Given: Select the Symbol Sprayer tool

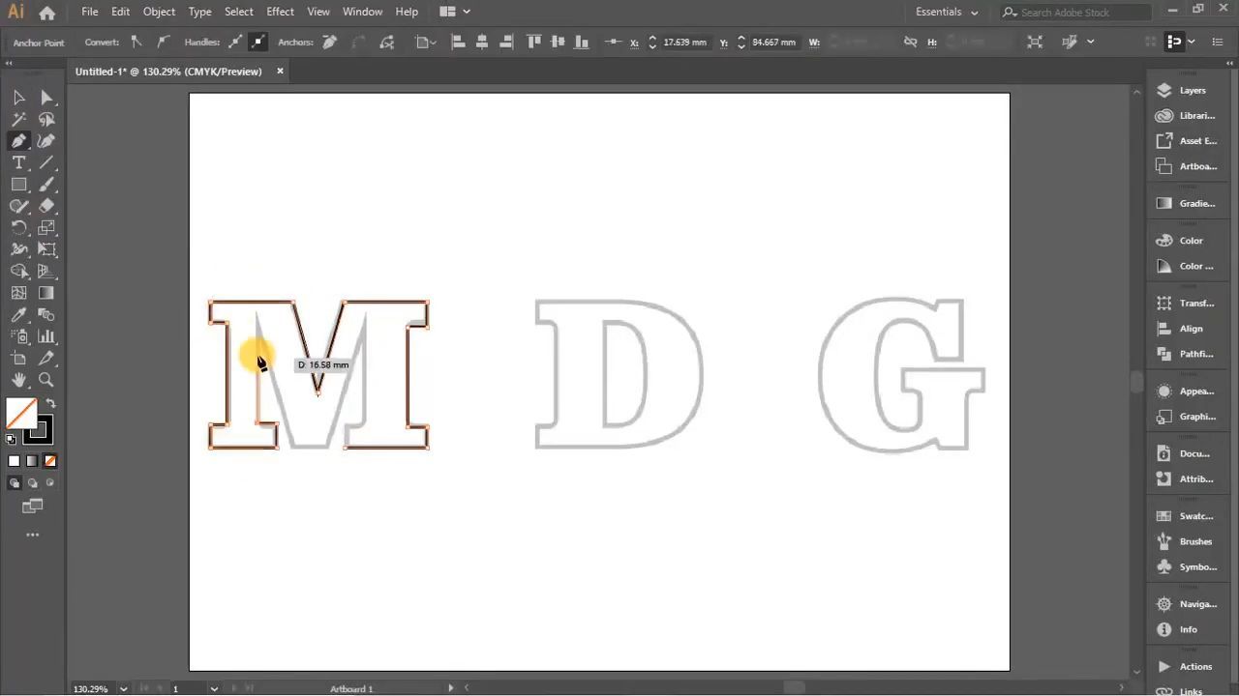Looking at the screenshot, I should coord(18,336).
